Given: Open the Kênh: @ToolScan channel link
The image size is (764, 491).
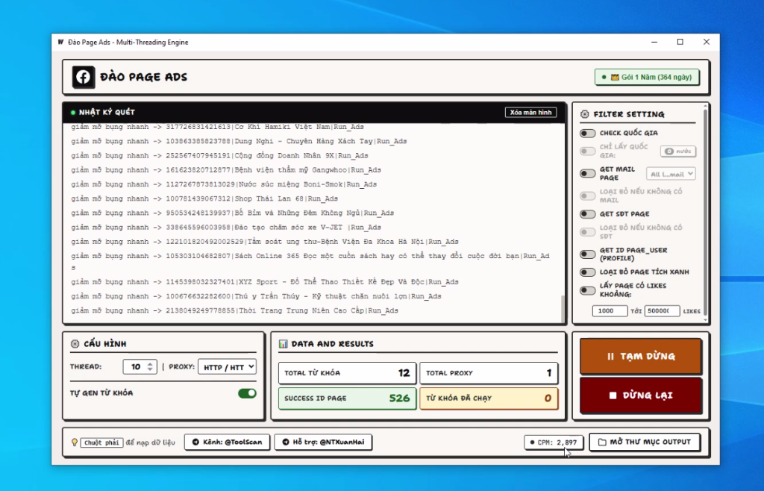Looking at the screenshot, I should [227, 442].
